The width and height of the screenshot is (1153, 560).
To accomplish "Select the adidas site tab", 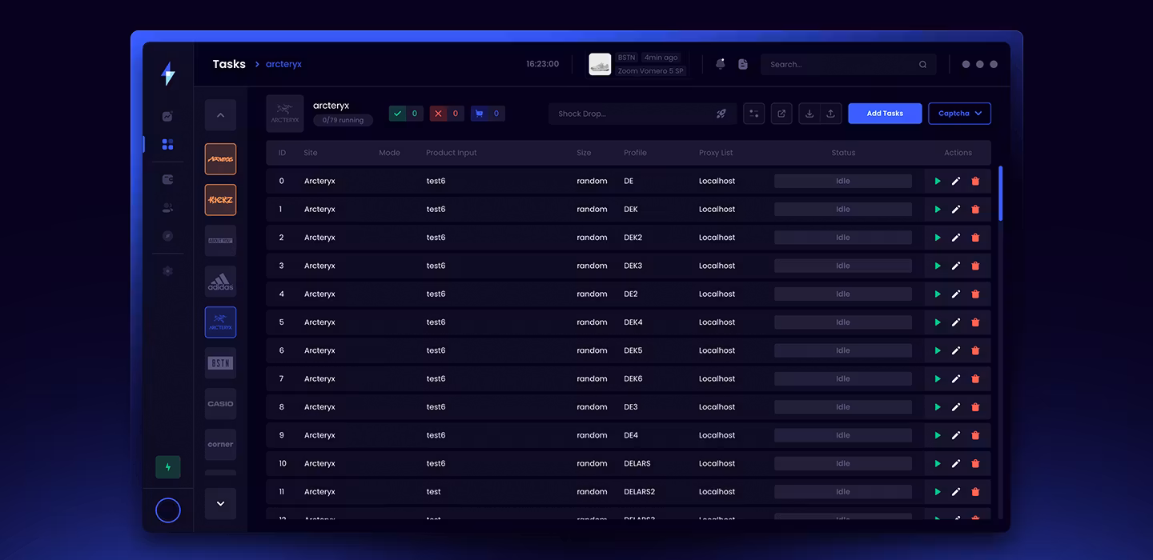I will (x=220, y=282).
